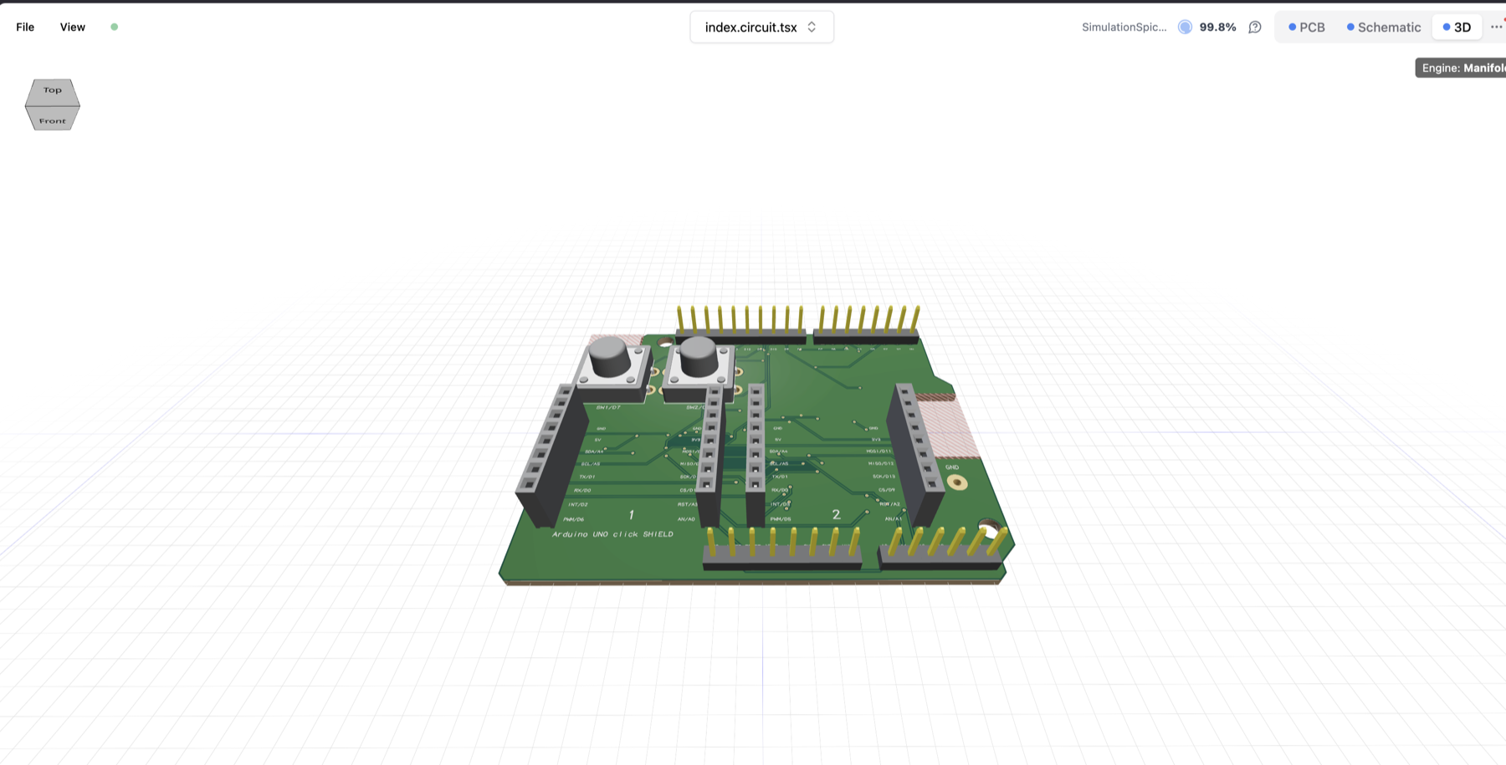The width and height of the screenshot is (1506, 765).
Task: Click the silkscreen number 1 label
Action: click(632, 515)
